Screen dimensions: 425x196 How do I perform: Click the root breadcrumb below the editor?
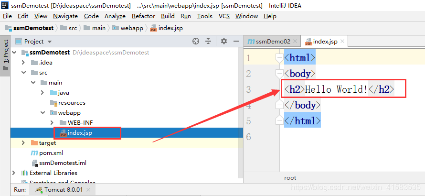(x=290, y=178)
